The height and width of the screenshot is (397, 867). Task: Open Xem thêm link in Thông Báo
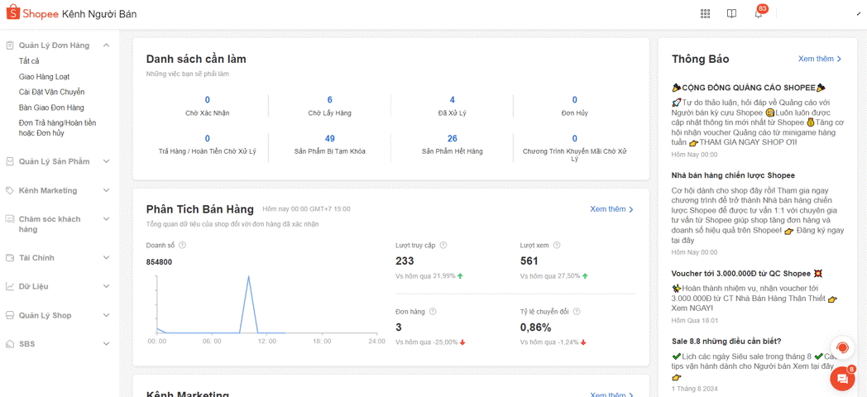(819, 60)
